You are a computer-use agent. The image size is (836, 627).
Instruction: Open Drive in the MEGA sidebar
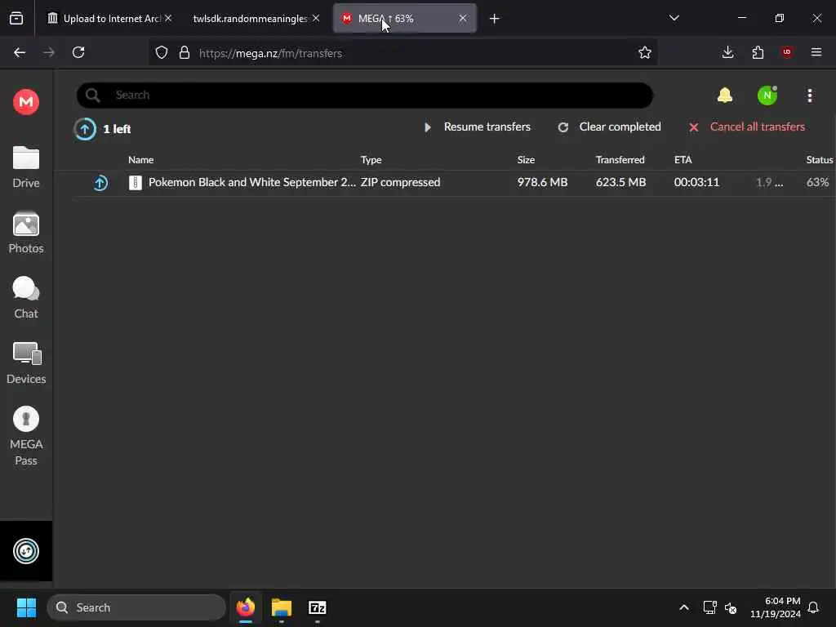[26, 167]
